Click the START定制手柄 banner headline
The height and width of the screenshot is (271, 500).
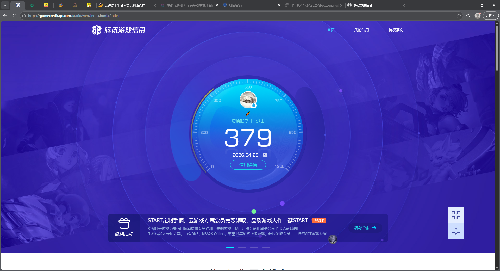(x=228, y=220)
